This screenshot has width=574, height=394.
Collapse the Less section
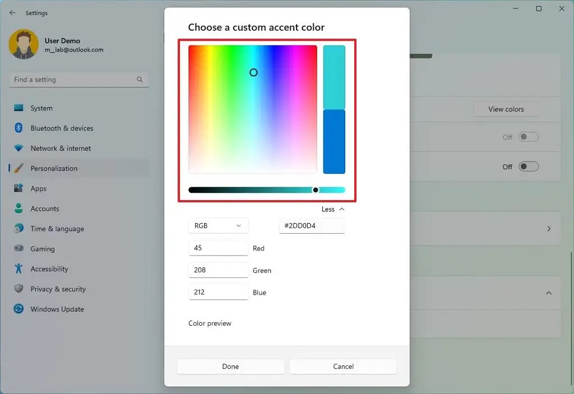tap(332, 209)
